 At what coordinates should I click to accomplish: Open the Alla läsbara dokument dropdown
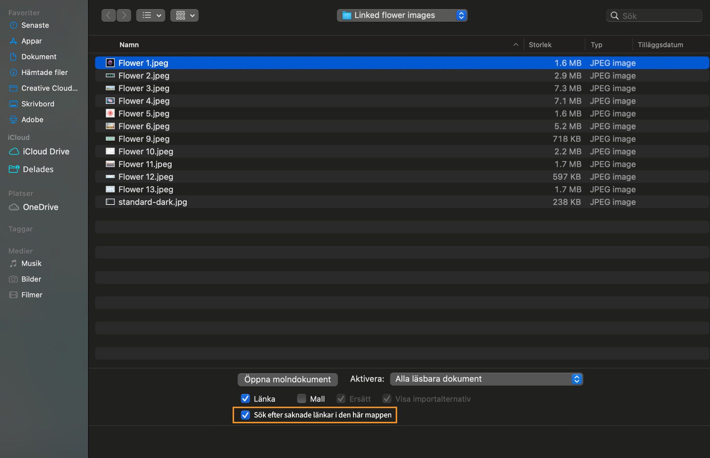point(486,379)
